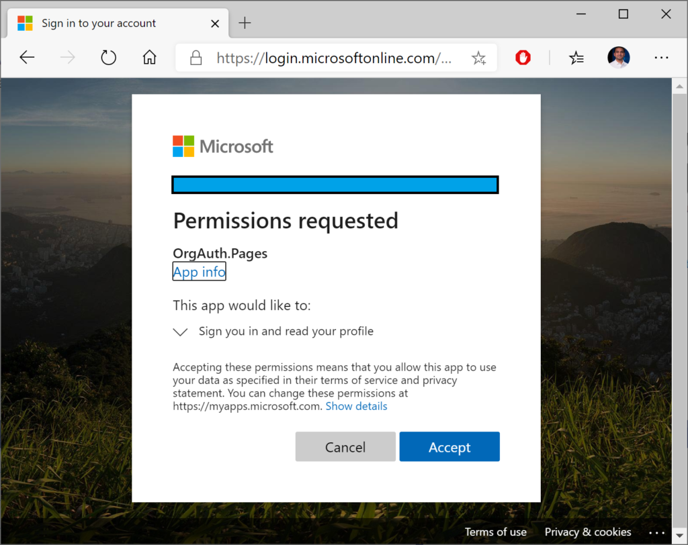Image resolution: width=688 pixels, height=545 pixels.
Task: Reload the sign-in page
Action: (108, 58)
